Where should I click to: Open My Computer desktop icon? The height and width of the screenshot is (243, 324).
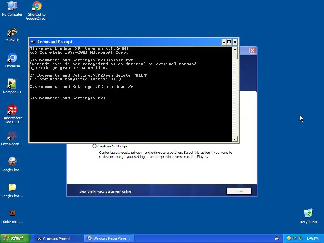tap(12, 9)
